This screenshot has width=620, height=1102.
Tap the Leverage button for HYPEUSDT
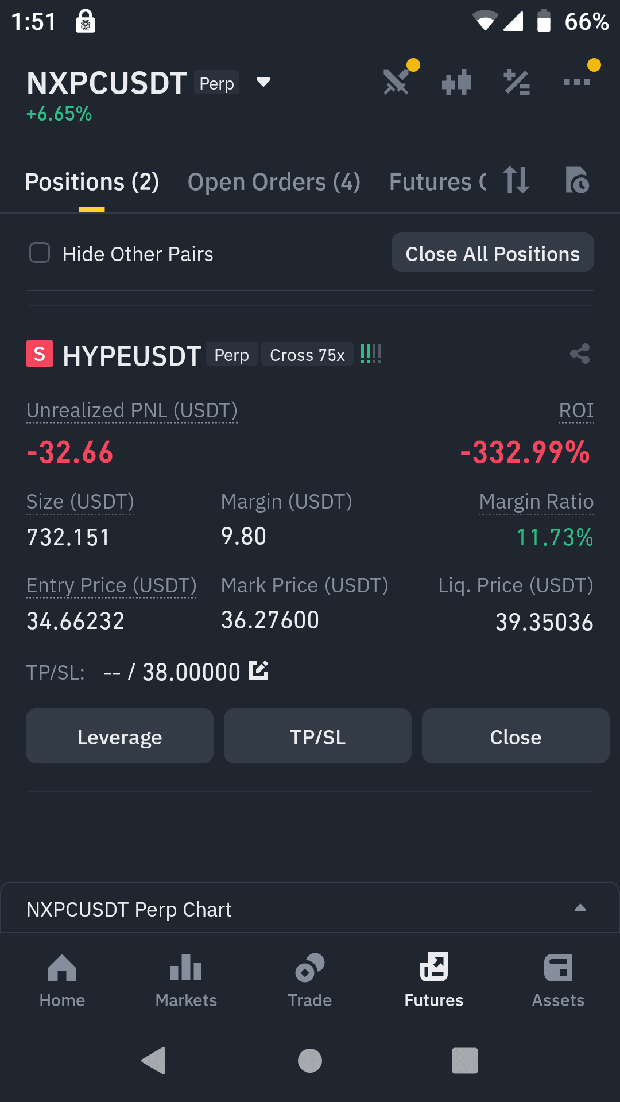point(119,736)
